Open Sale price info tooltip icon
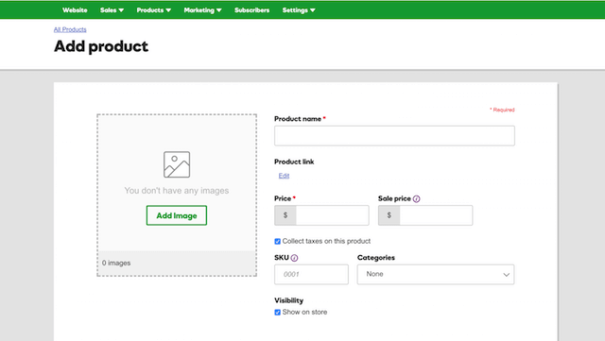The width and height of the screenshot is (605, 341). point(416,199)
